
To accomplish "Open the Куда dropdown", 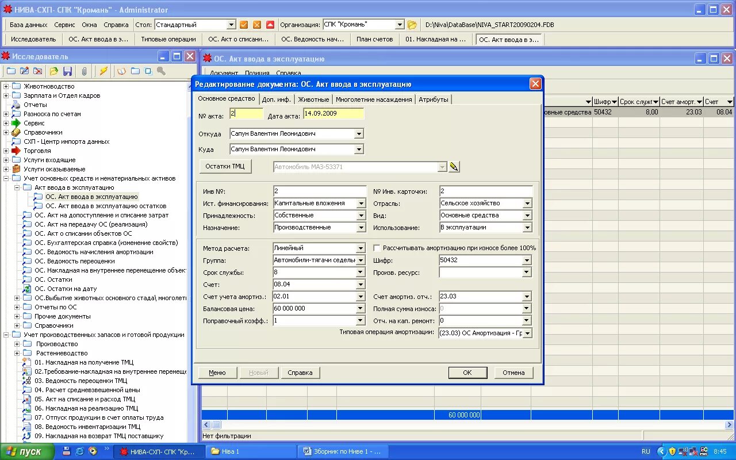I will 359,149.
